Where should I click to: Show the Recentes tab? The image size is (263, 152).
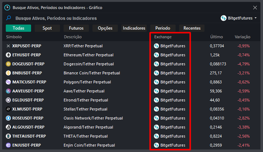coord(192,28)
